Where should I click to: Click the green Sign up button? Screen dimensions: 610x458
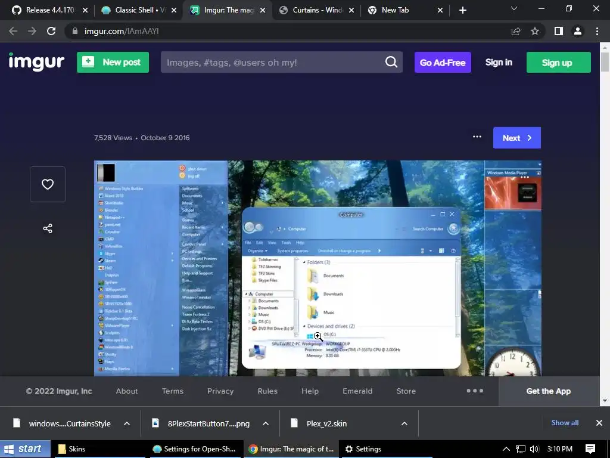[558, 62]
